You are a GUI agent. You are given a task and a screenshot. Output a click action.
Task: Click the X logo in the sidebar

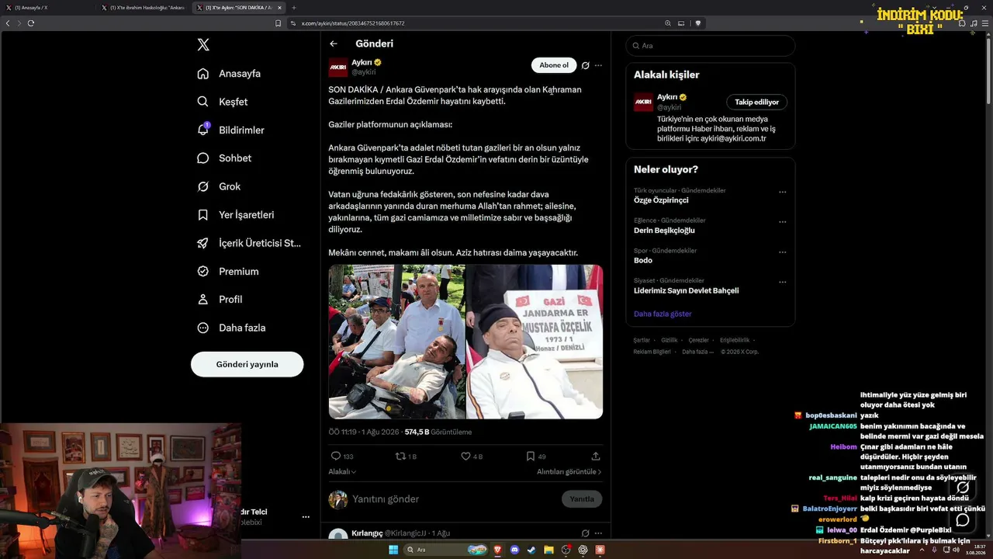click(203, 45)
